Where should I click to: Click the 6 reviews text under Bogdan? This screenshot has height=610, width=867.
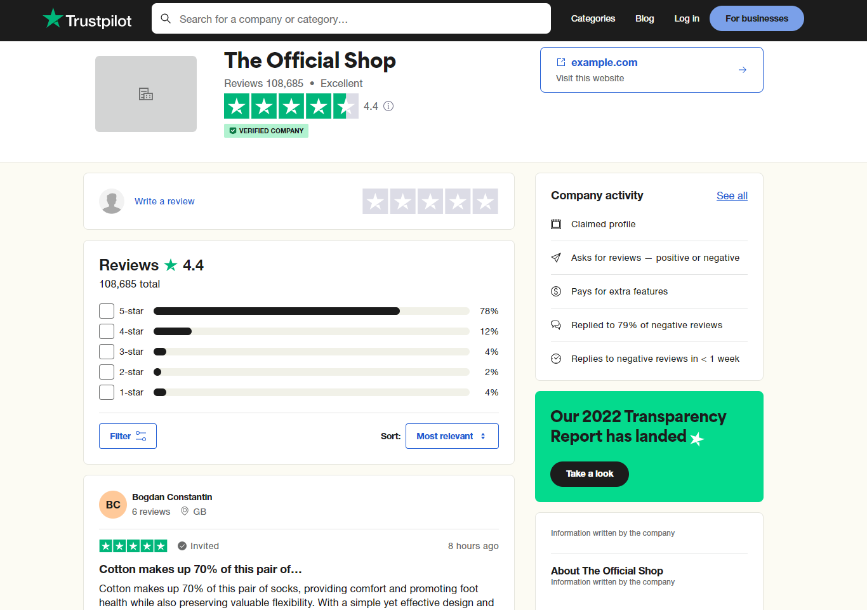(x=151, y=512)
